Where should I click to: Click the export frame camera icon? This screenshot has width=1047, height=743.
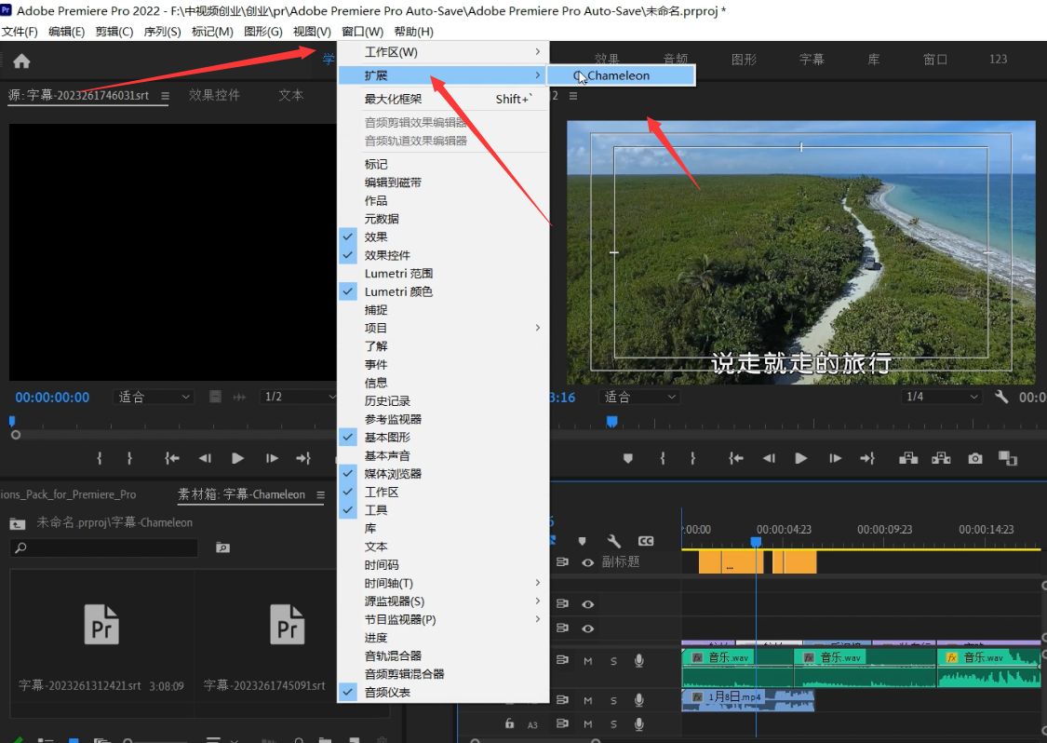pyautogui.click(x=973, y=458)
